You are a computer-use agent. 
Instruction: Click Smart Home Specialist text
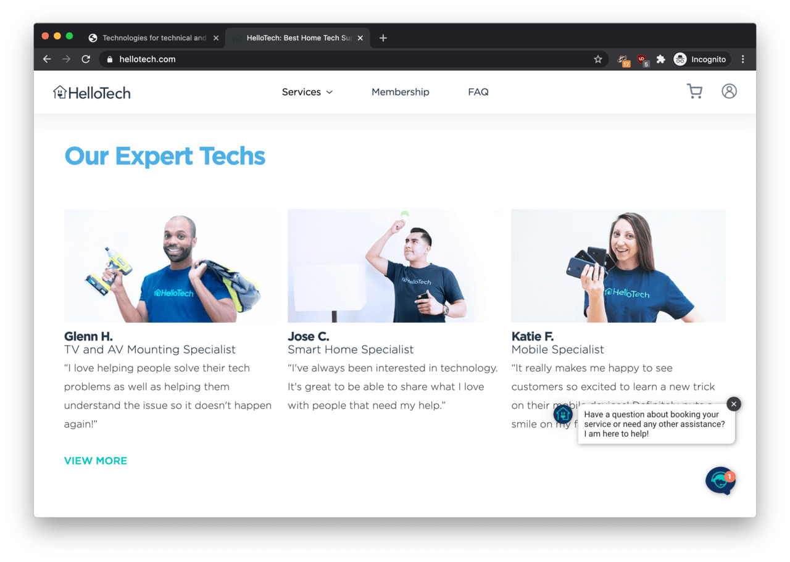point(351,350)
